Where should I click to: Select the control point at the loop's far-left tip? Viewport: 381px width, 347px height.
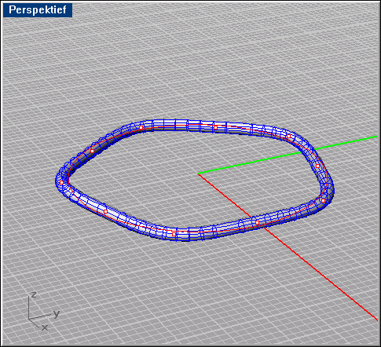tap(61, 182)
